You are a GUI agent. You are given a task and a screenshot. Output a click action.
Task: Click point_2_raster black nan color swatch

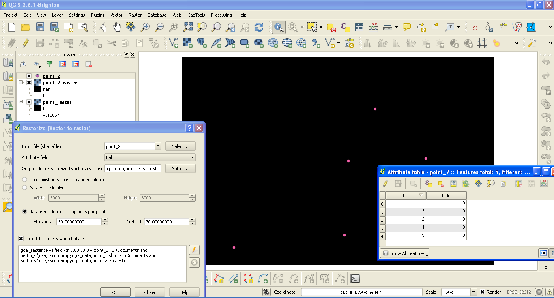(x=38, y=89)
